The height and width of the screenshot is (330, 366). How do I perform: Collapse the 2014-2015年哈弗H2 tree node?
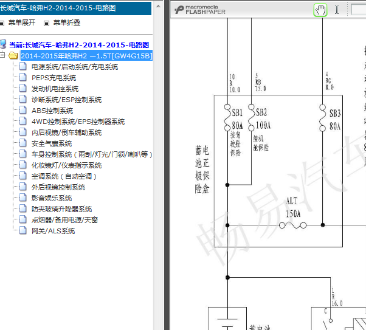[x=2, y=55]
